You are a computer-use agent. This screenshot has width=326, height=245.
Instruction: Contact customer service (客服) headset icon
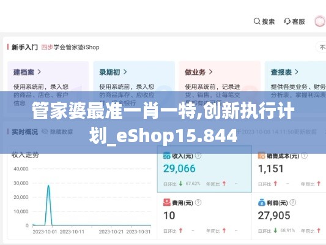[x=287, y=21]
